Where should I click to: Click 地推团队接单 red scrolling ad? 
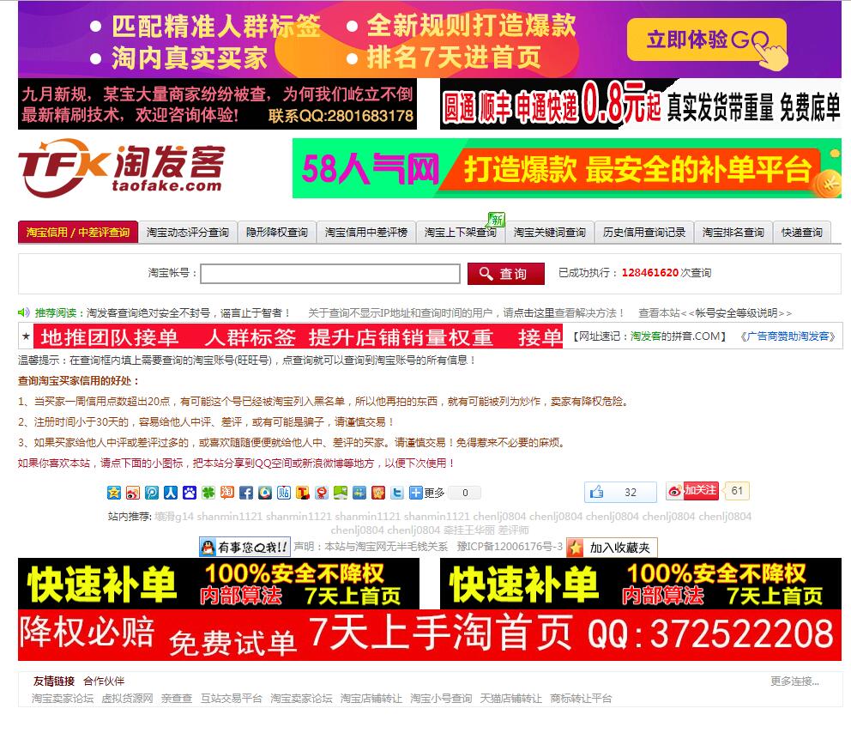[x=298, y=337]
